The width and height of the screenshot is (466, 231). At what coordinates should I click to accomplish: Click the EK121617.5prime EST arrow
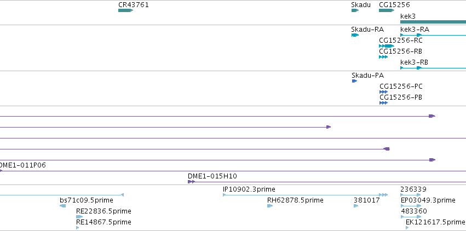[x=407, y=228]
